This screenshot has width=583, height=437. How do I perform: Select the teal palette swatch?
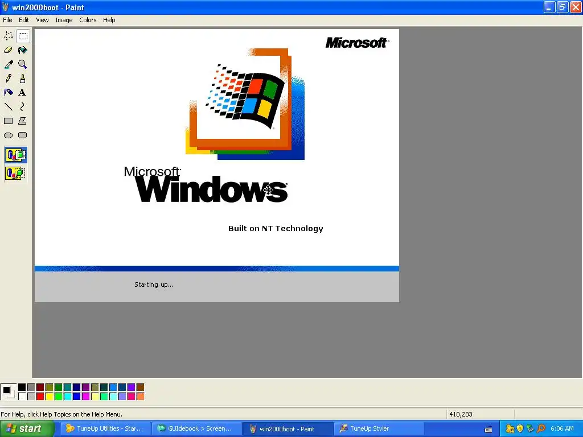pyautogui.click(x=68, y=387)
